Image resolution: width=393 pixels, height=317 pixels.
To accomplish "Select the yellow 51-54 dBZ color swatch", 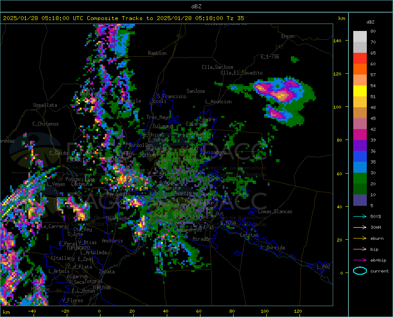I will [360, 91].
